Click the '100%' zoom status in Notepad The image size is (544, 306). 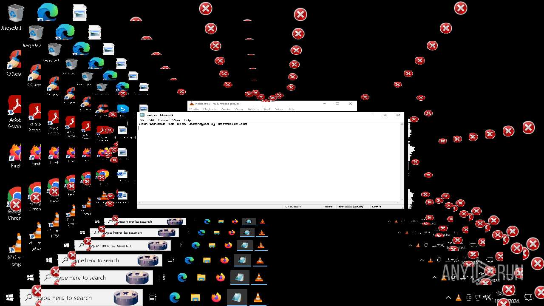[328, 207]
